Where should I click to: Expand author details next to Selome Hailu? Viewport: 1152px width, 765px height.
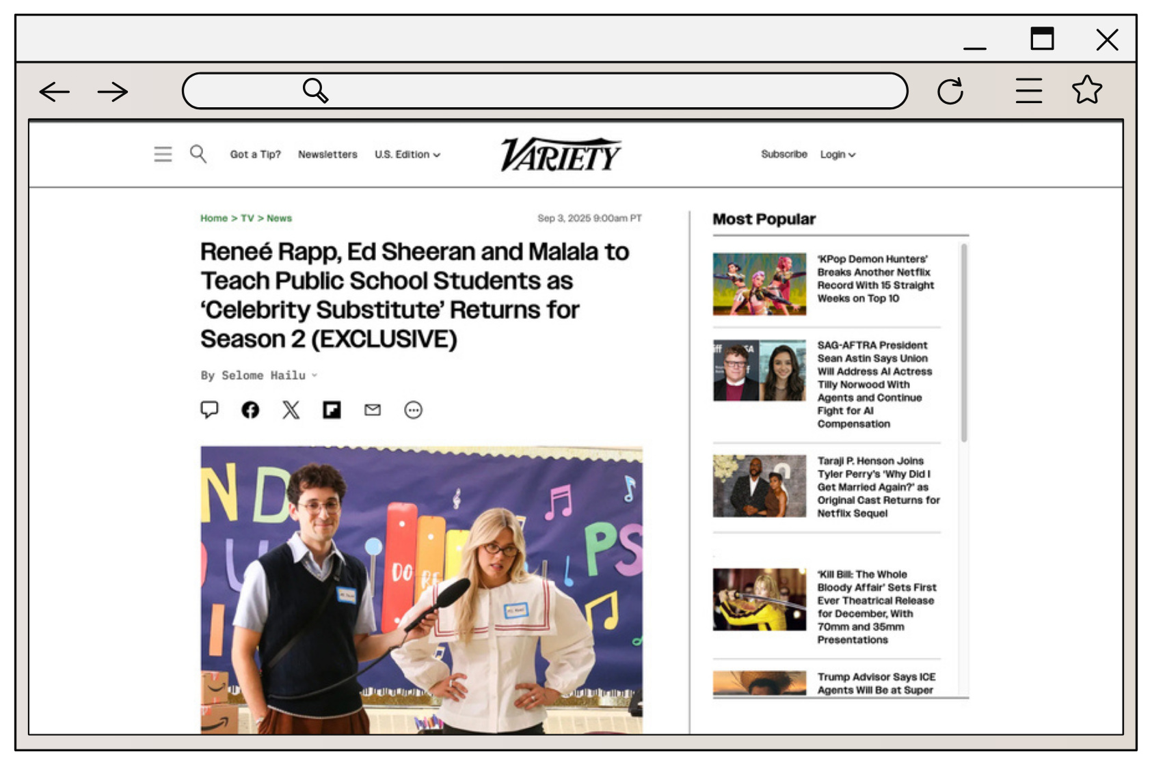tap(315, 375)
